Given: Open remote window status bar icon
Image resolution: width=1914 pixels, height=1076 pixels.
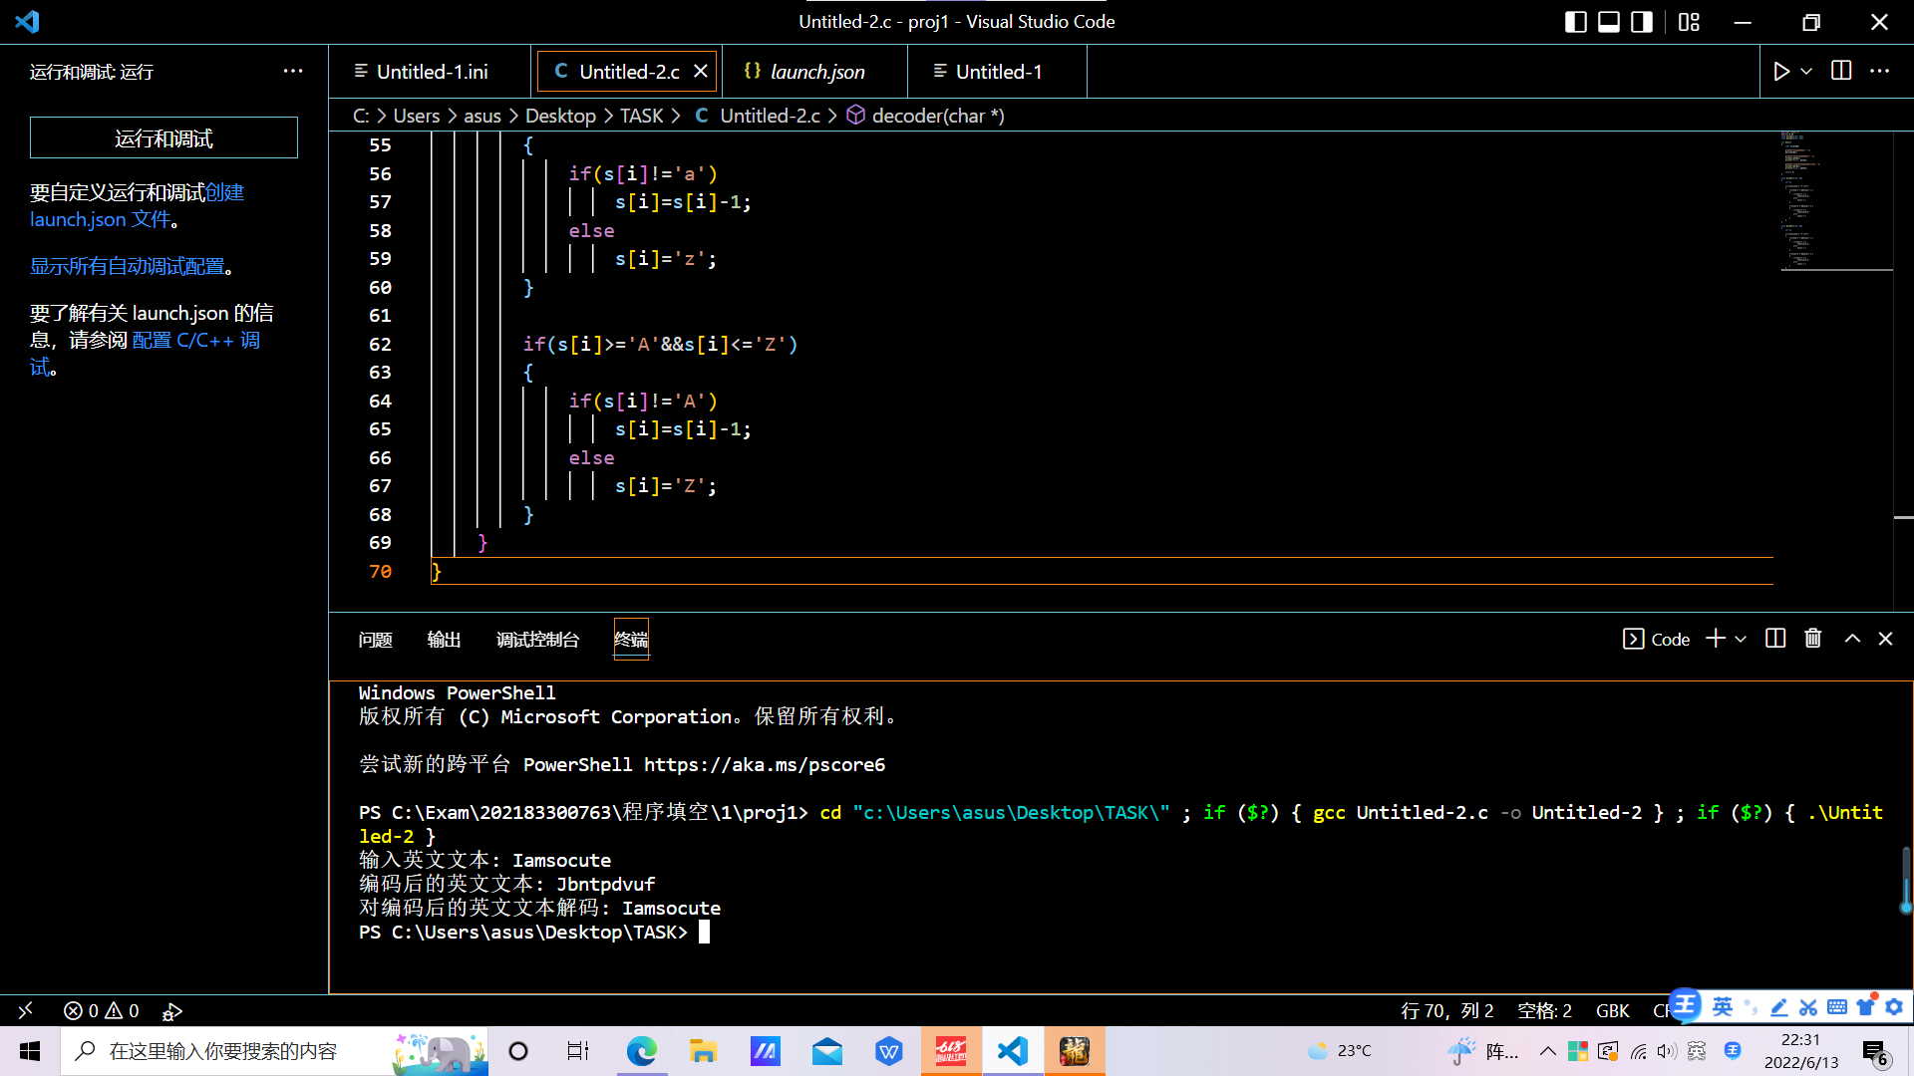Looking at the screenshot, I should 26,1010.
